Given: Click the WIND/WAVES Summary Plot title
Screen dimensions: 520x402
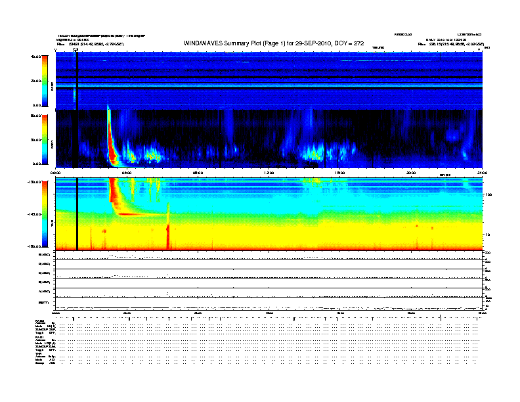Looking at the screenshot, I should (x=274, y=43).
